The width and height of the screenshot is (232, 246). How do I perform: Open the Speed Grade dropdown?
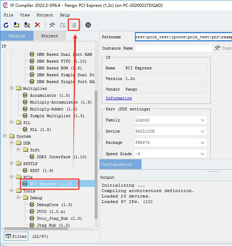click(x=170, y=154)
